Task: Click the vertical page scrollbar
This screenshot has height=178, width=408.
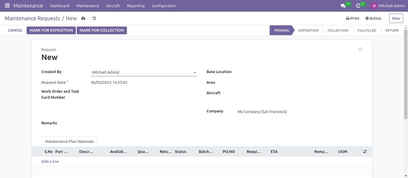Action: (x=406, y=75)
